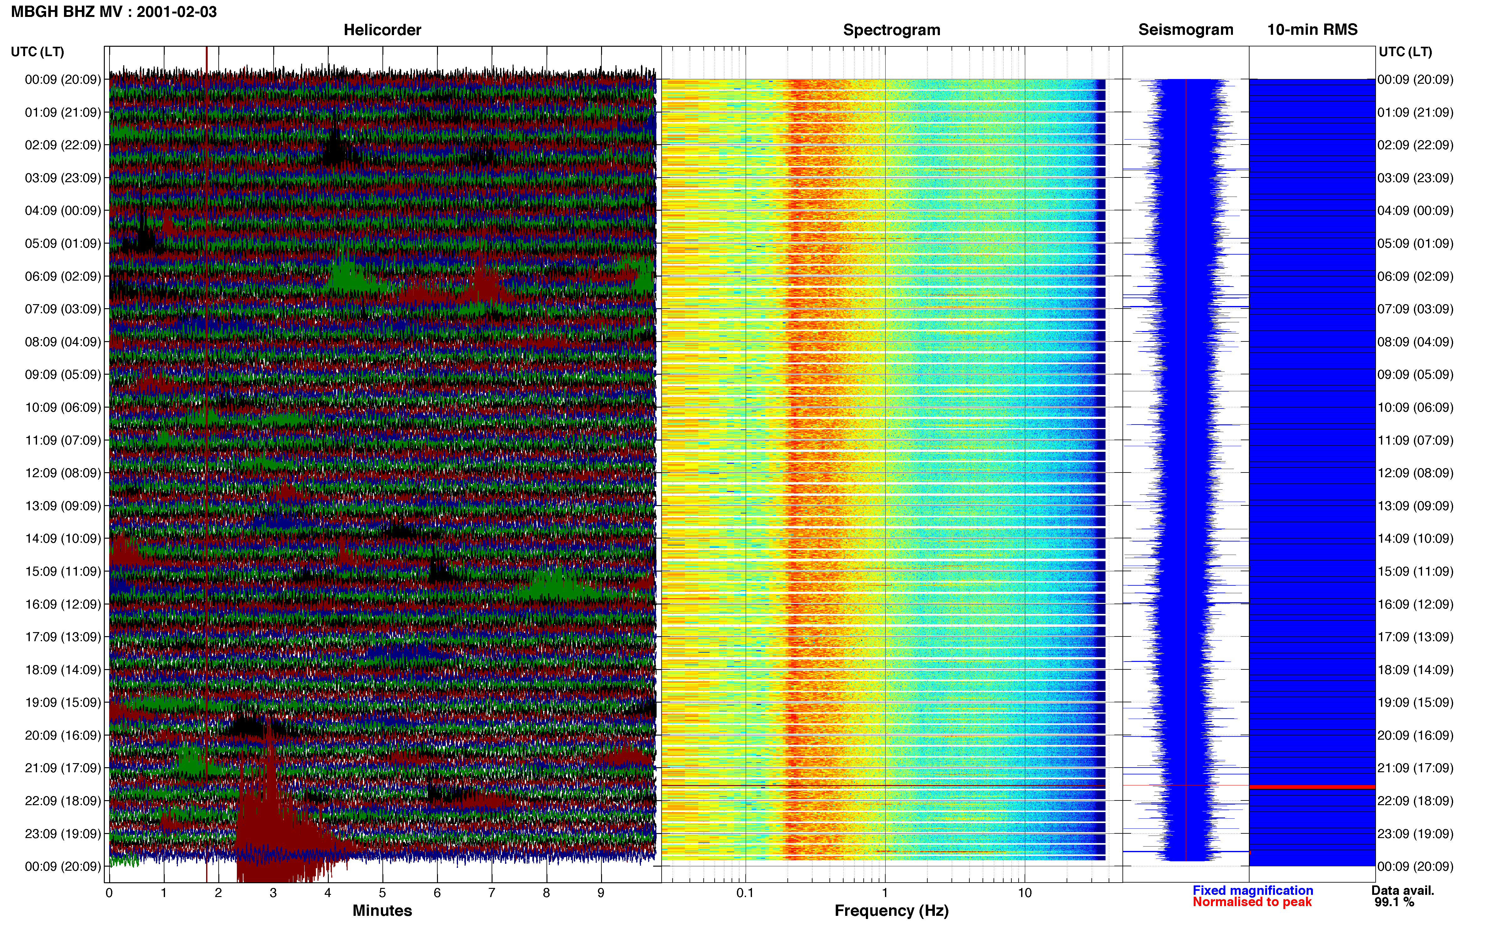Click the 'Fixed magnification' legend text
Image resolution: width=1487 pixels, height=929 pixels.
(x=1253, y=890)
